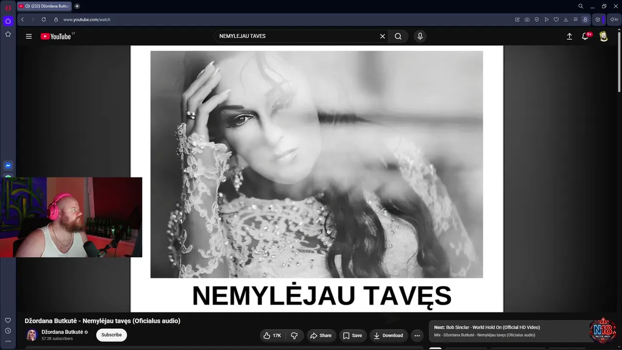The image size is (622, 350).
Task: Open YouTube upload create button
Action: pos(570,36)
